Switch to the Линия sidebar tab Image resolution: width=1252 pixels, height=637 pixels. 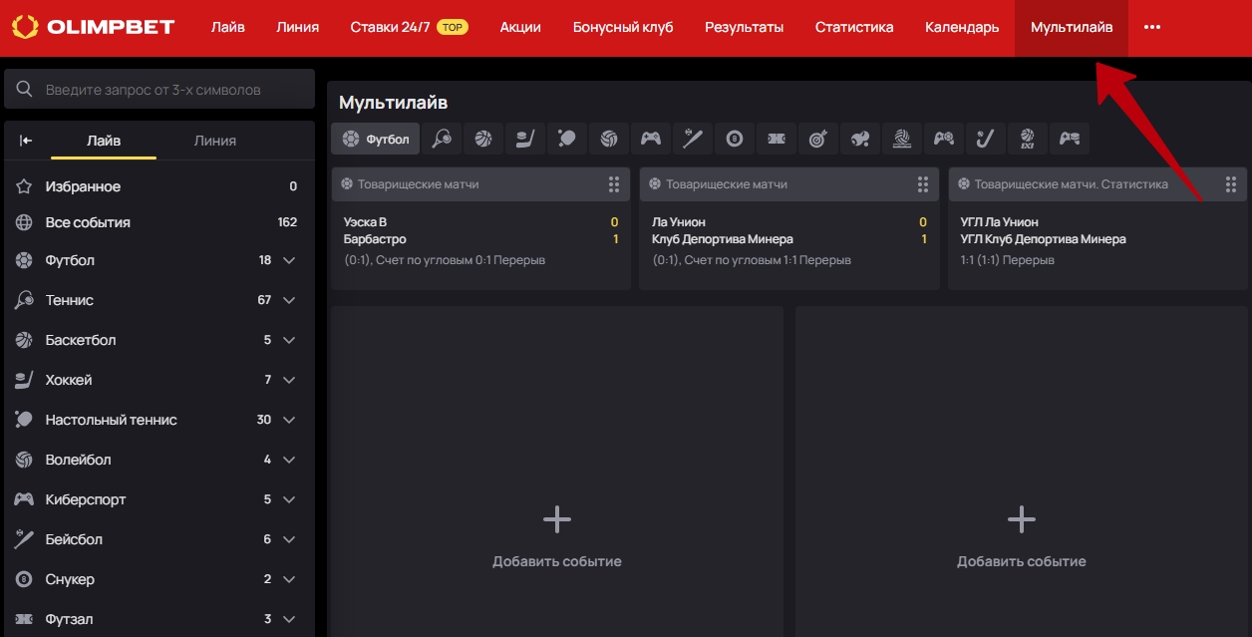tap(215, 141)
